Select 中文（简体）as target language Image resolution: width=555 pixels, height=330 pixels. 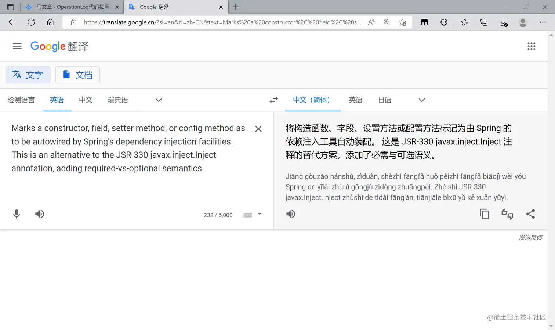pyautogui.click(x=313, y=100)
